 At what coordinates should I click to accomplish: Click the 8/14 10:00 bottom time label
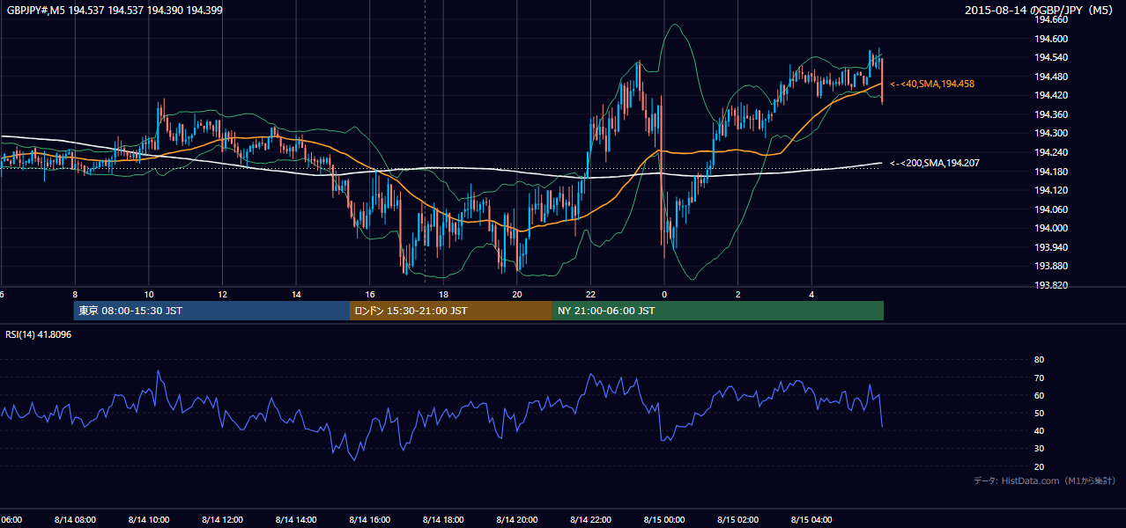pos(149,520)
